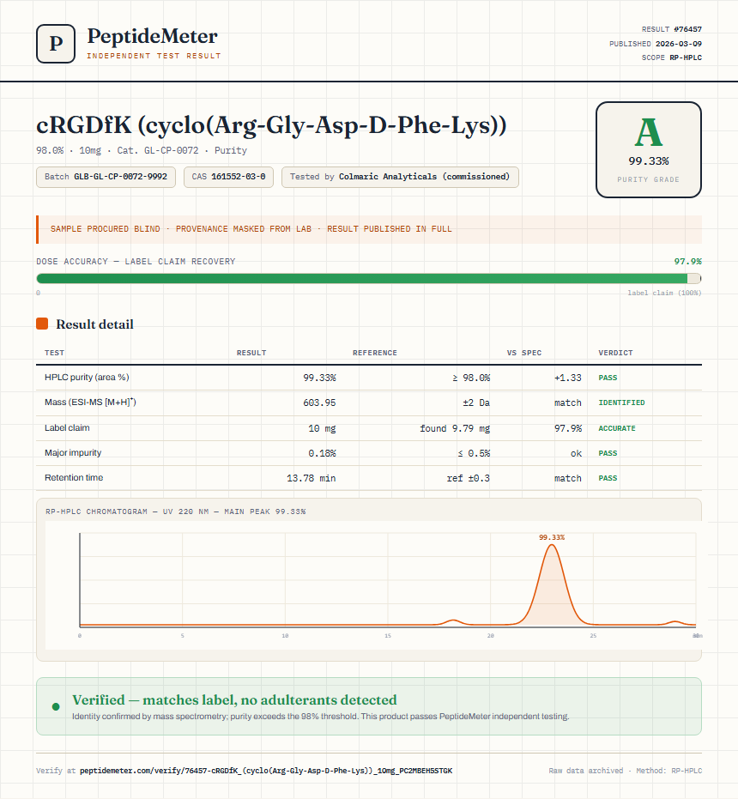Click the RESULT column header
Image resolution: width=738 pixels, height=799 pixels.
pyautogui.click(x=251, y=353)
